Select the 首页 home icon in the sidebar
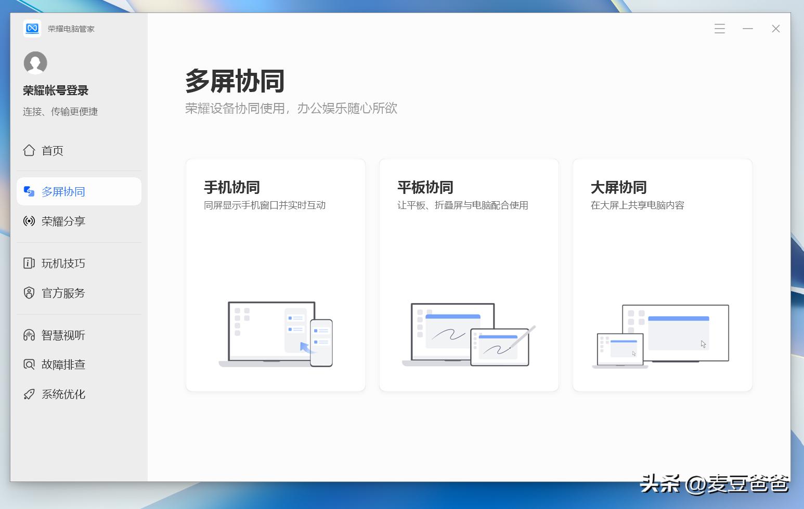 pos(30,150)
